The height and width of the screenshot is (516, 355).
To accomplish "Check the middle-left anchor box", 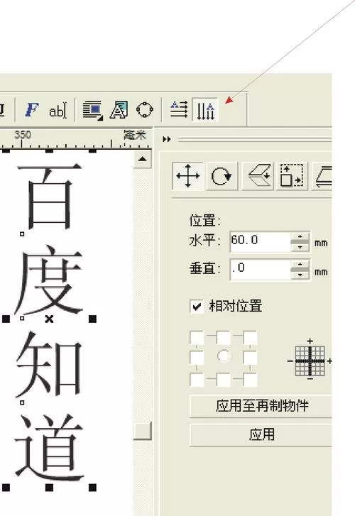I will coord(197,357).
